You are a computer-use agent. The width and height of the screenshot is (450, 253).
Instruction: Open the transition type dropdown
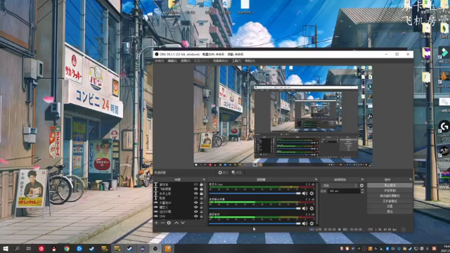[340, 186]
